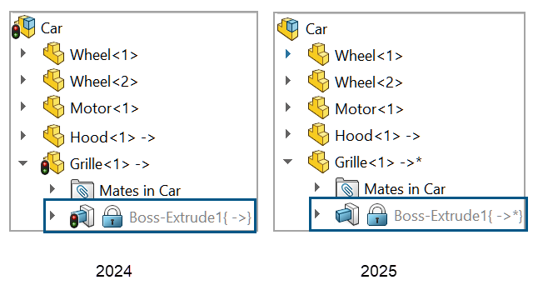Image resolution: width=533 pixels, height=300 pixels.
Task: Click the extrude icon with traffic light in 2024
Action: point(82,216)
